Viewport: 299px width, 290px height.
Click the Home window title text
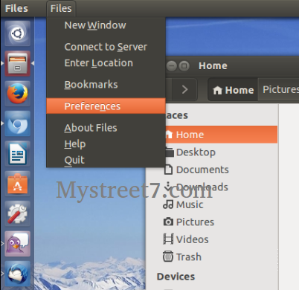(213, 66)
